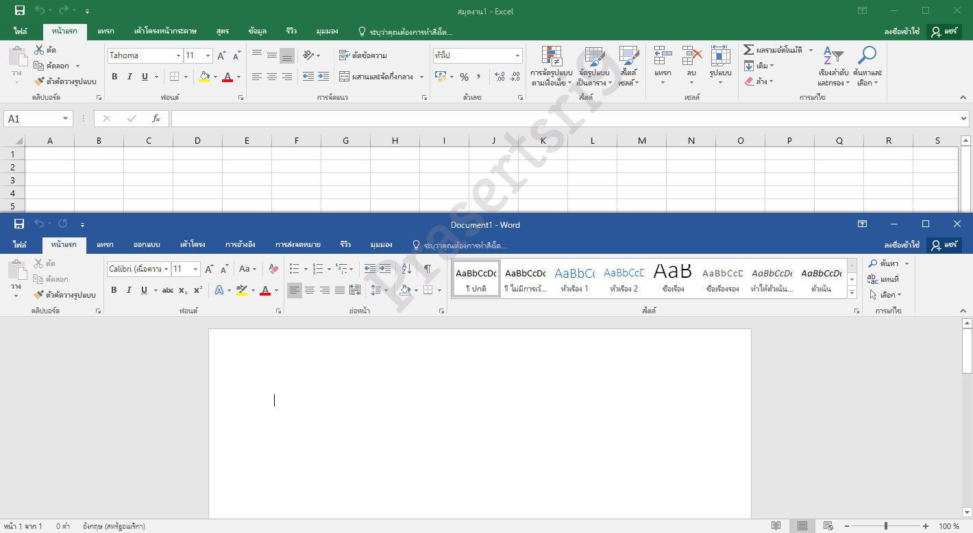Open Word Design tab (ออกแบบ)
The width and height of the screenshot is (973, 533).
pos(147,244)
